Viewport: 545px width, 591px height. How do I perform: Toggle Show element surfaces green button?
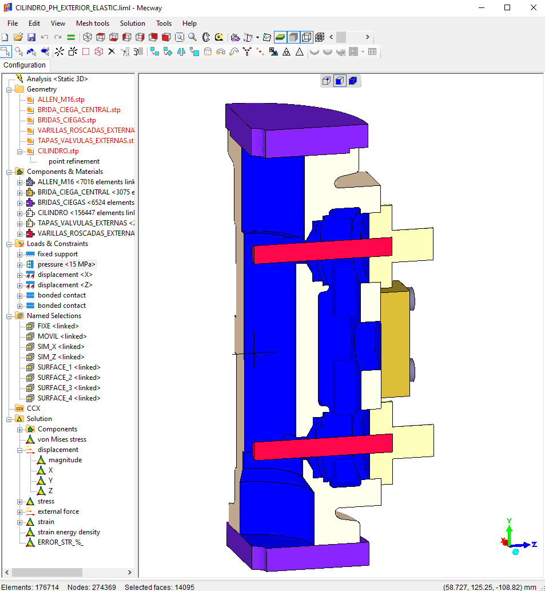280,37
